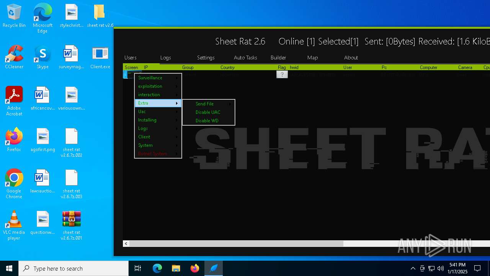This screenshot has width=490, height=276.
Task: Expand the Surveillance submenu
Action: tap(158, 78)
